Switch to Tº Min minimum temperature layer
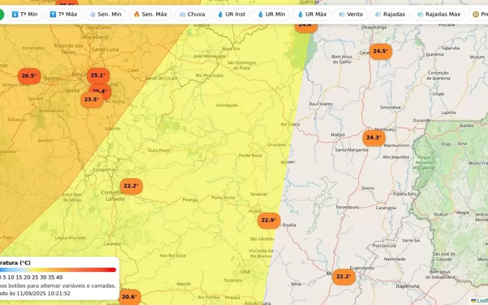This screenshot has width=488, height=305. click(x=24, y=14)
